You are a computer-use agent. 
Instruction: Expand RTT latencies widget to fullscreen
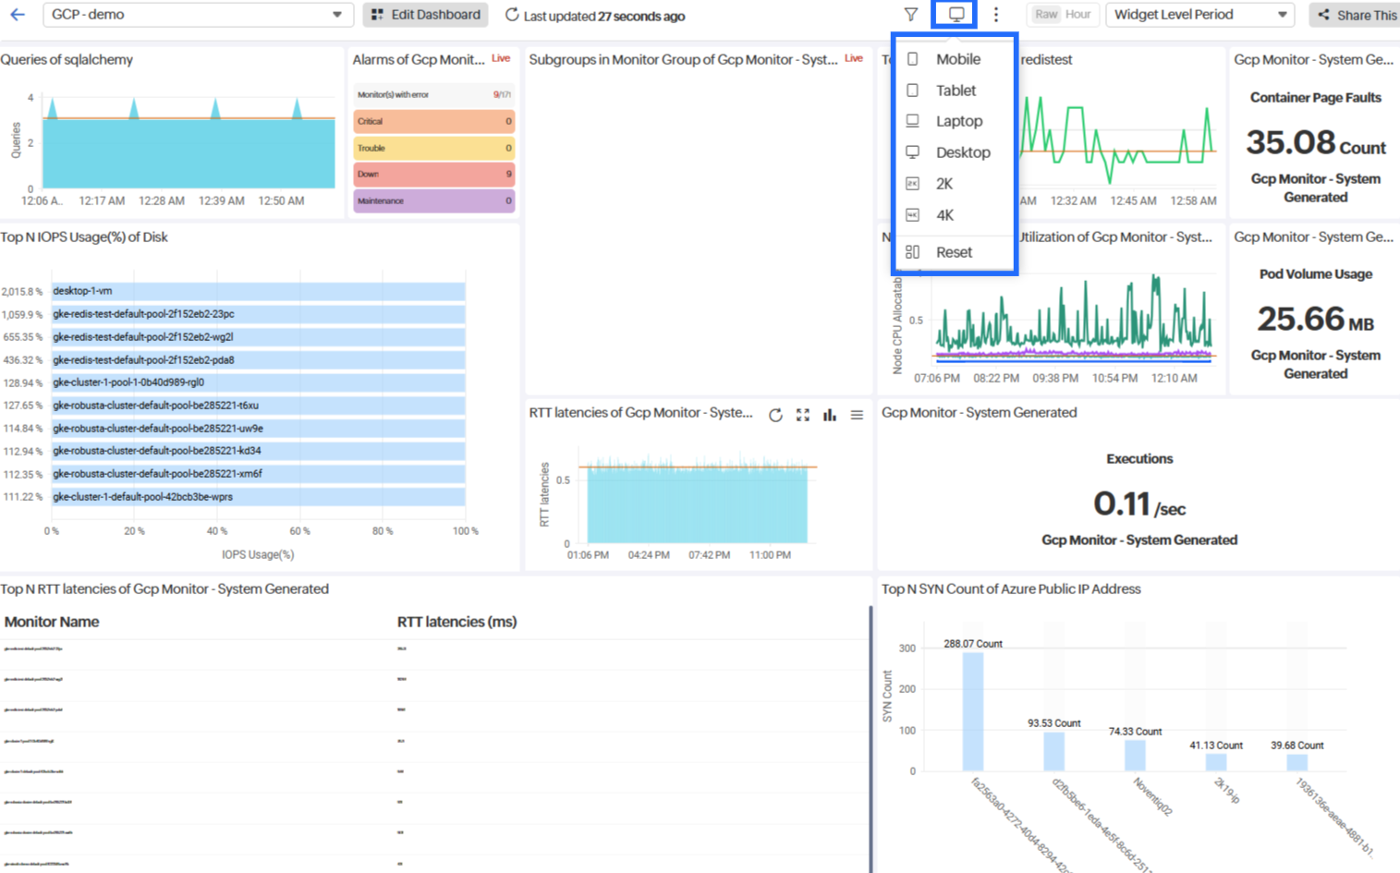click(x=803, y=415)
